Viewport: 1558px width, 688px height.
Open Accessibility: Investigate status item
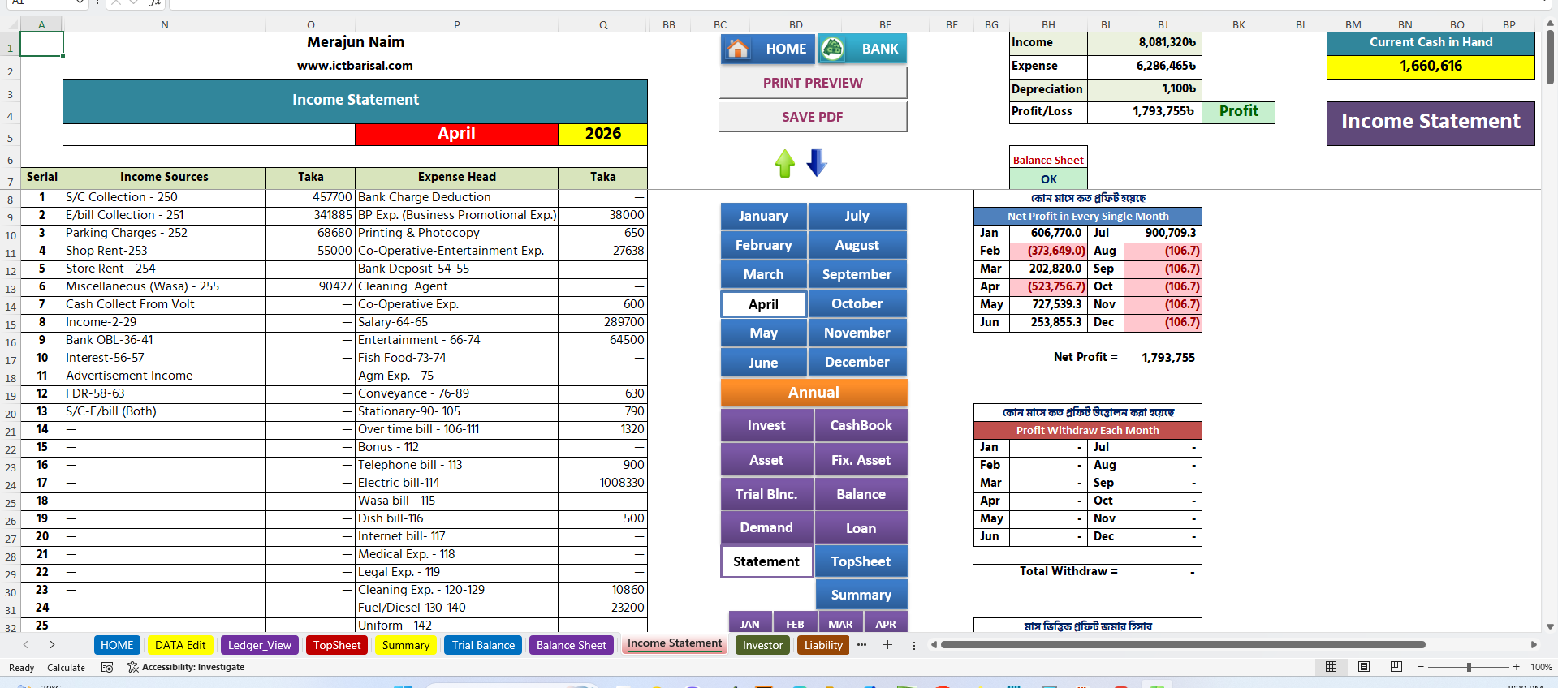click(186, 667)
